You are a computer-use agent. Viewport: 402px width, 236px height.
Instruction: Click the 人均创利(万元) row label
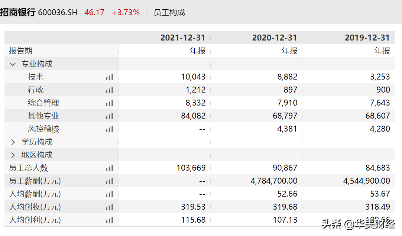[x=35, y=220]
